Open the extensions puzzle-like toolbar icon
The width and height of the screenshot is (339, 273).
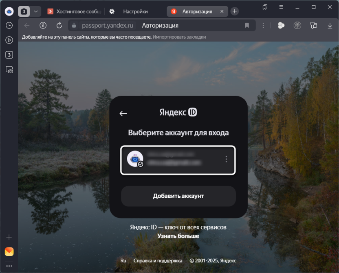pos(313,26)
